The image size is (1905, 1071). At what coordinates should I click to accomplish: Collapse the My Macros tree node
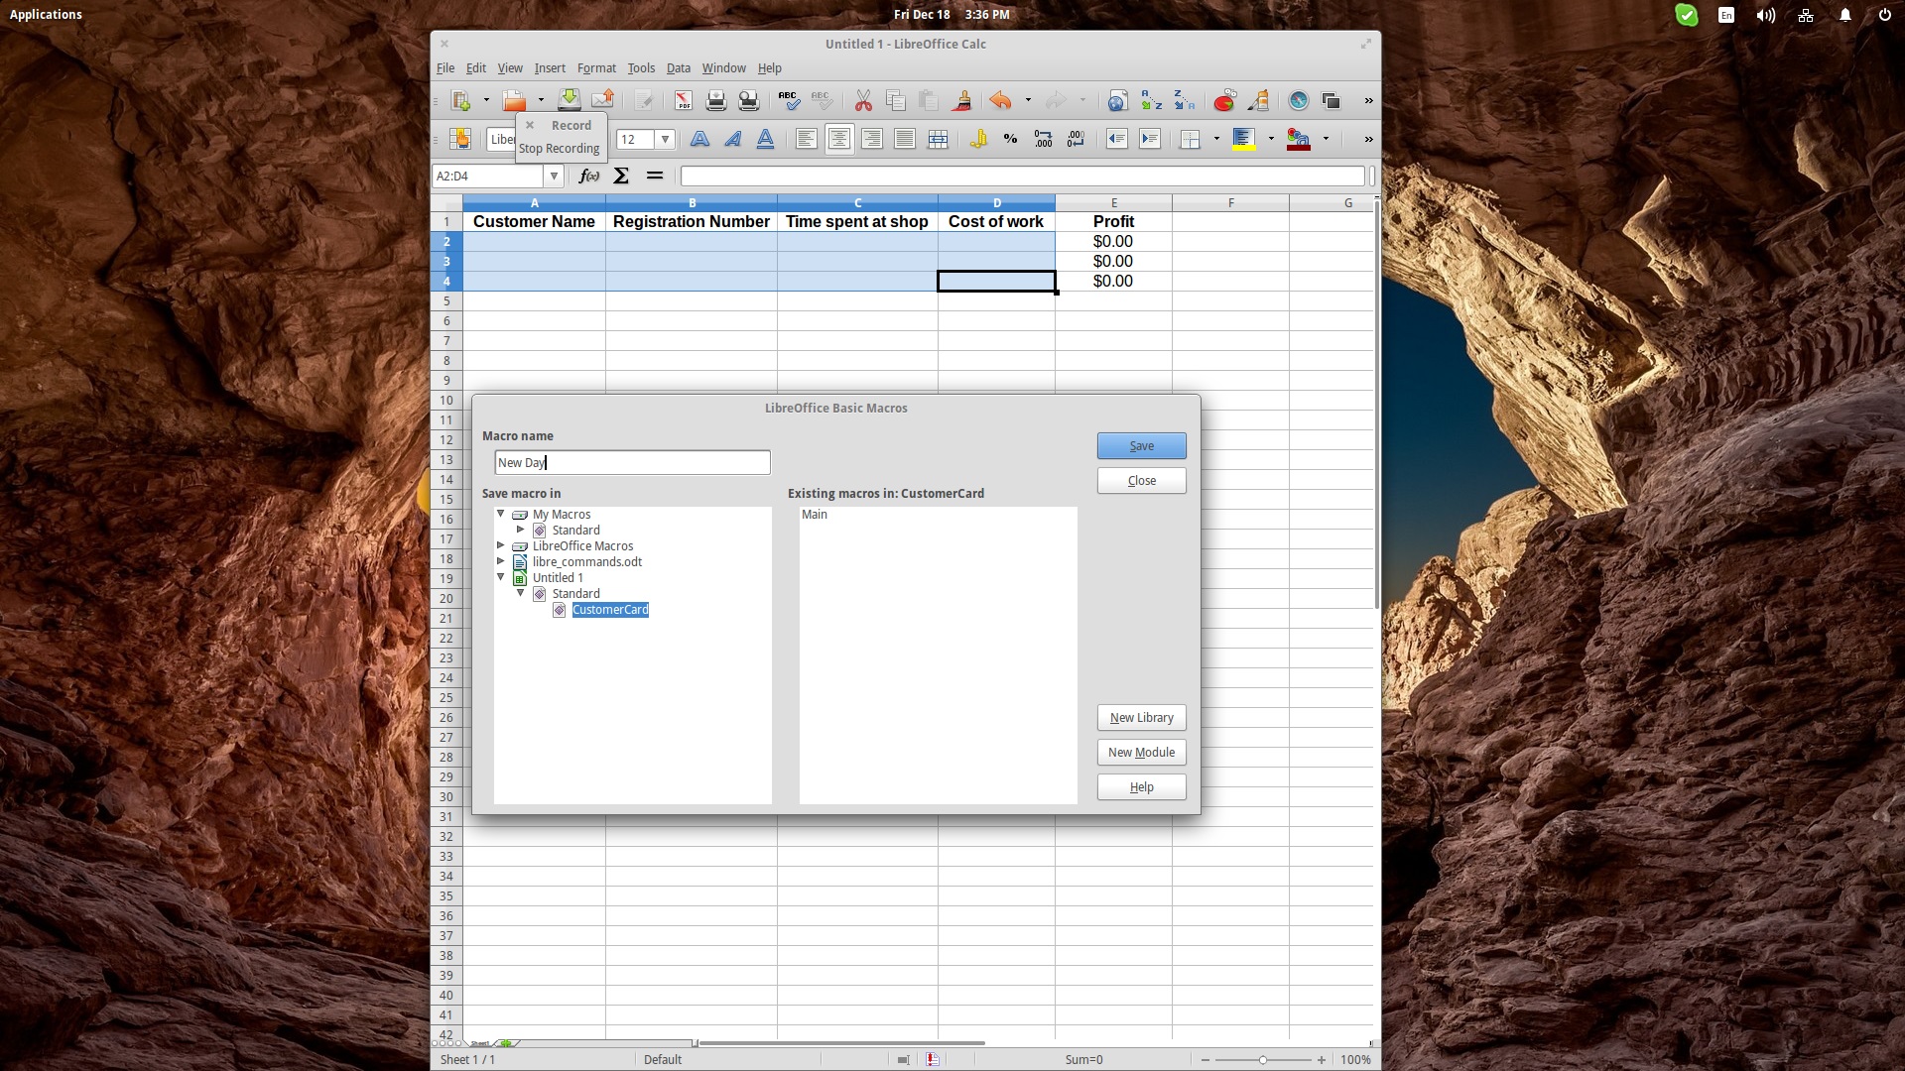coord(501,514)
